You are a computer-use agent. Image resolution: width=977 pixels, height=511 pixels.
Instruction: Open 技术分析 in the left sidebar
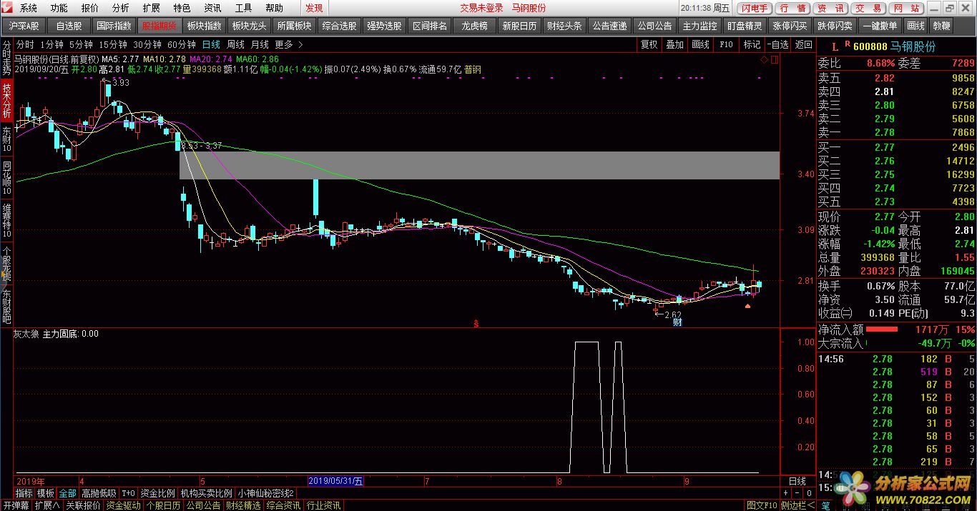coord(6,99)
